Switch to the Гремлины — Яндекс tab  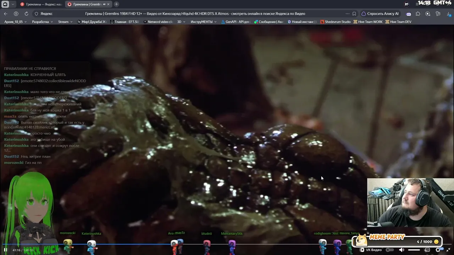point(41,4)
